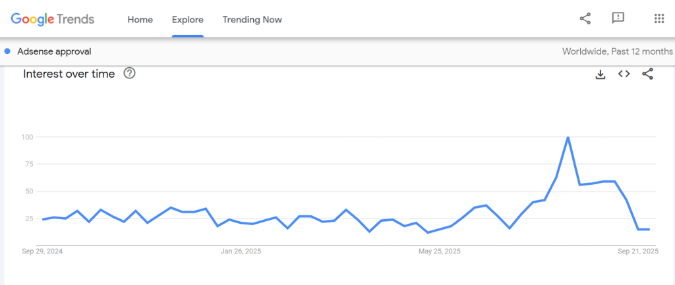Open the send feedback icon

click(618, 18)
